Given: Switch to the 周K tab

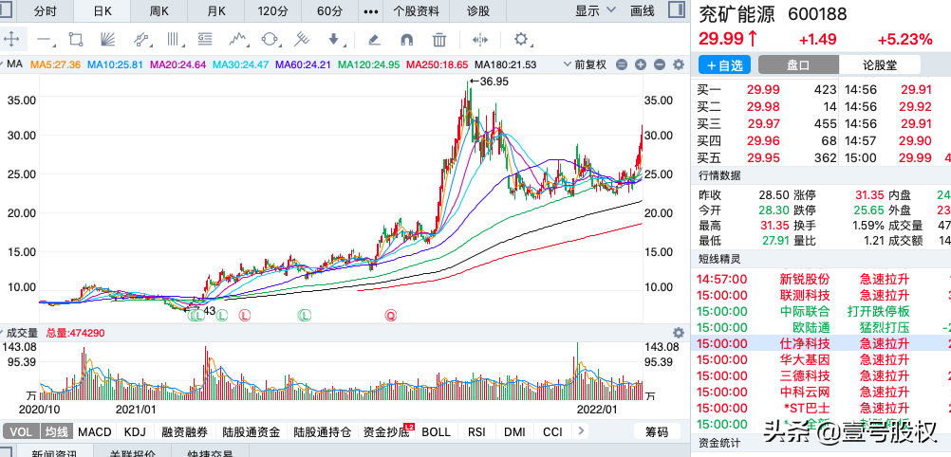Looking at the screenshot, I should pos(158,11).
